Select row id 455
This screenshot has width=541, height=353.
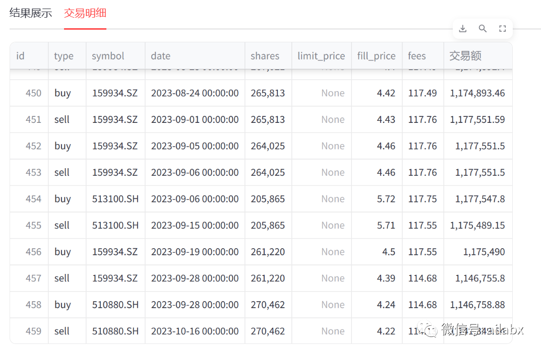29,226
